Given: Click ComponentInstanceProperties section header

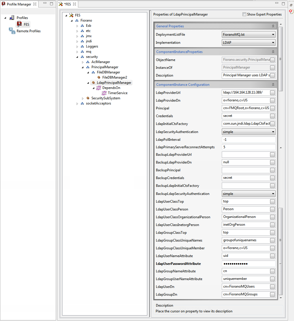Looking at the screenshot, I should 216,52.
